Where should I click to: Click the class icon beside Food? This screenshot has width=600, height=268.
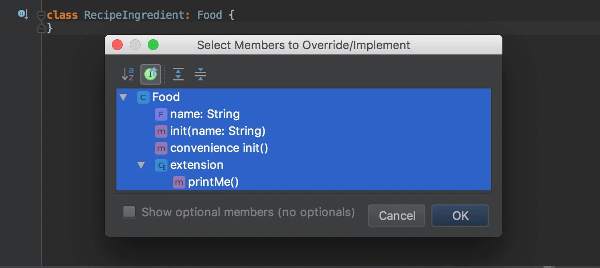(x=142, y=97)
